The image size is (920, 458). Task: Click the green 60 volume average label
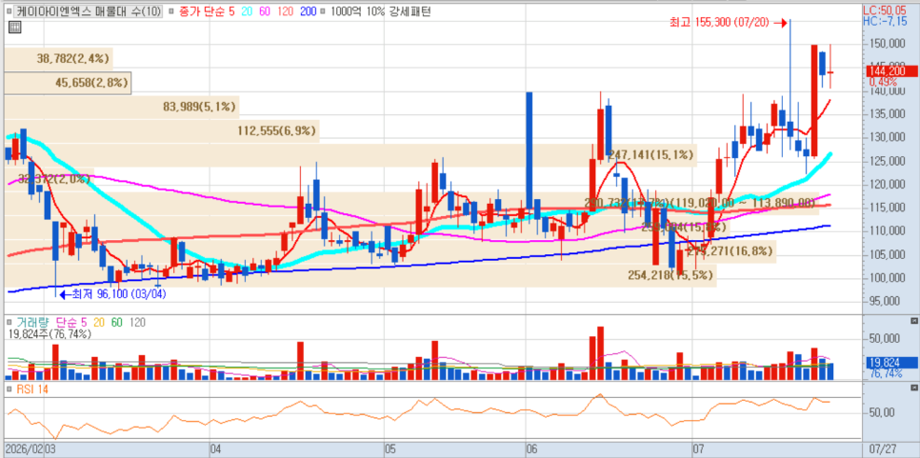pos(118,323)
